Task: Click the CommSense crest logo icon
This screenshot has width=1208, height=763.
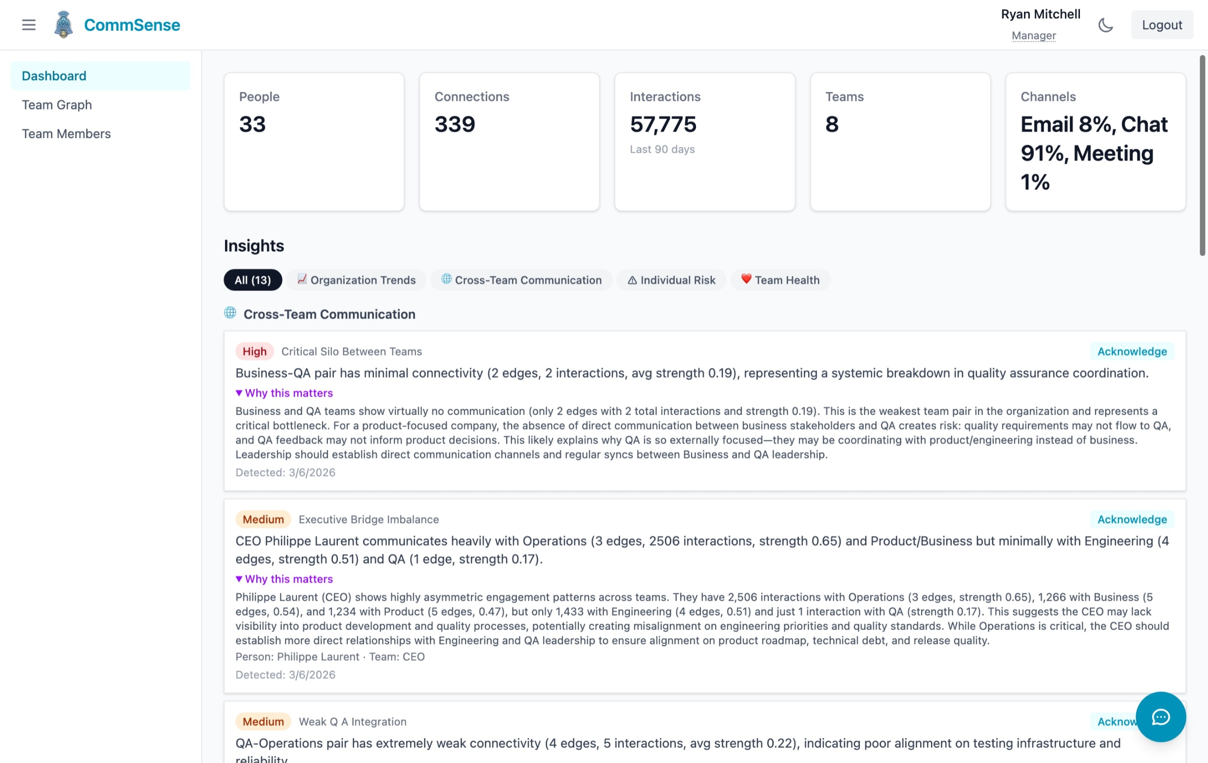Action: click(x=63, y=24)
